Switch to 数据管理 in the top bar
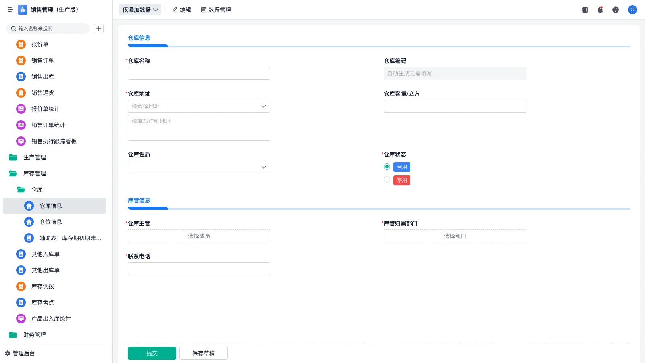This screenshot has width=645, height=363. [216, 10]
